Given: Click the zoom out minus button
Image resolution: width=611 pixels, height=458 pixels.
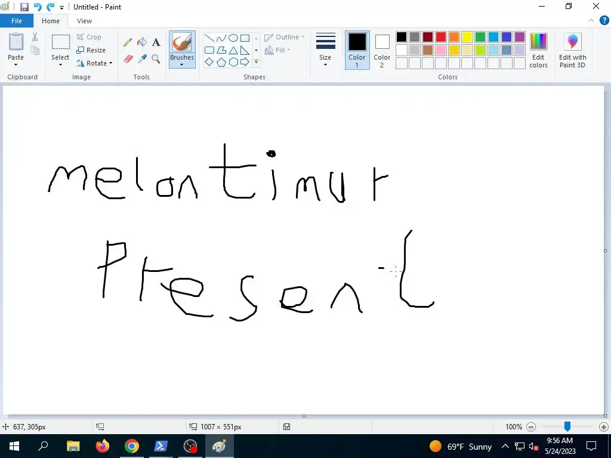Looking at the screenshot, I should [531, 427].
